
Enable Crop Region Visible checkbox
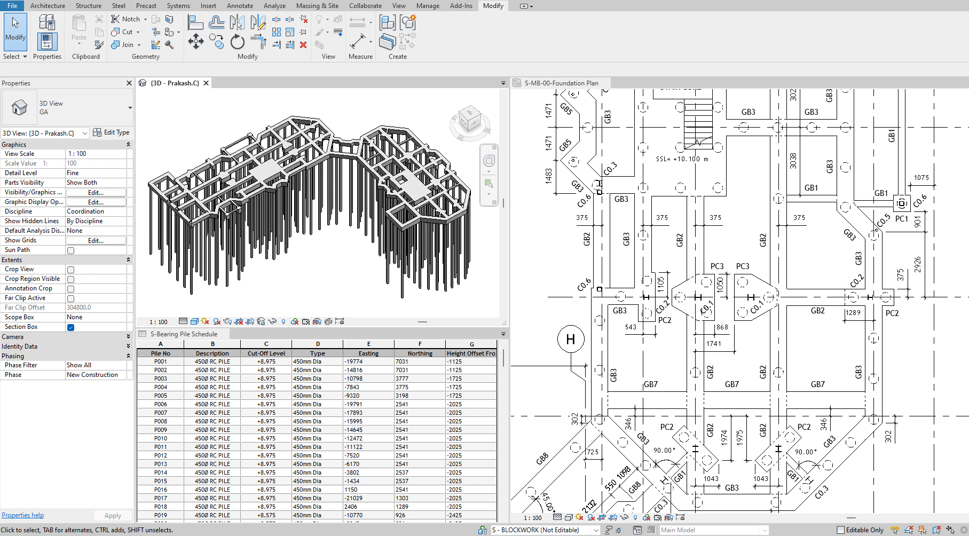pyautogui.click(x=70, y=279)
